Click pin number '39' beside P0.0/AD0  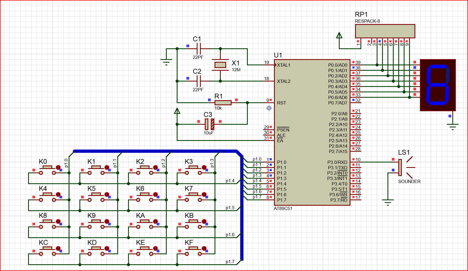(x=358, y=62)
